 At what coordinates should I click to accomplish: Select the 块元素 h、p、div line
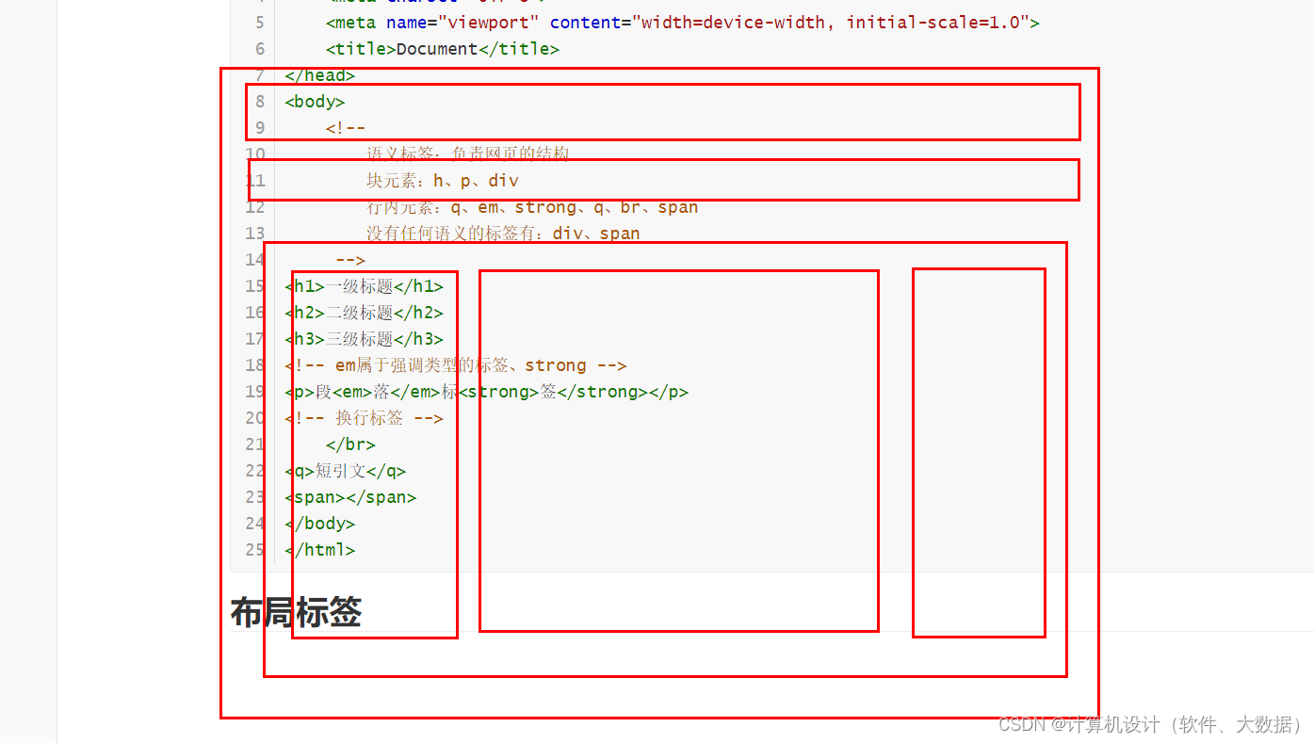pyautogui.click(x=443, y=181)
